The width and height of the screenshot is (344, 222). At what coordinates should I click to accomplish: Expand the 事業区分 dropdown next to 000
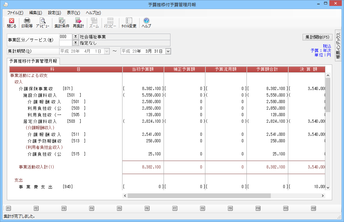pos(75,37)
